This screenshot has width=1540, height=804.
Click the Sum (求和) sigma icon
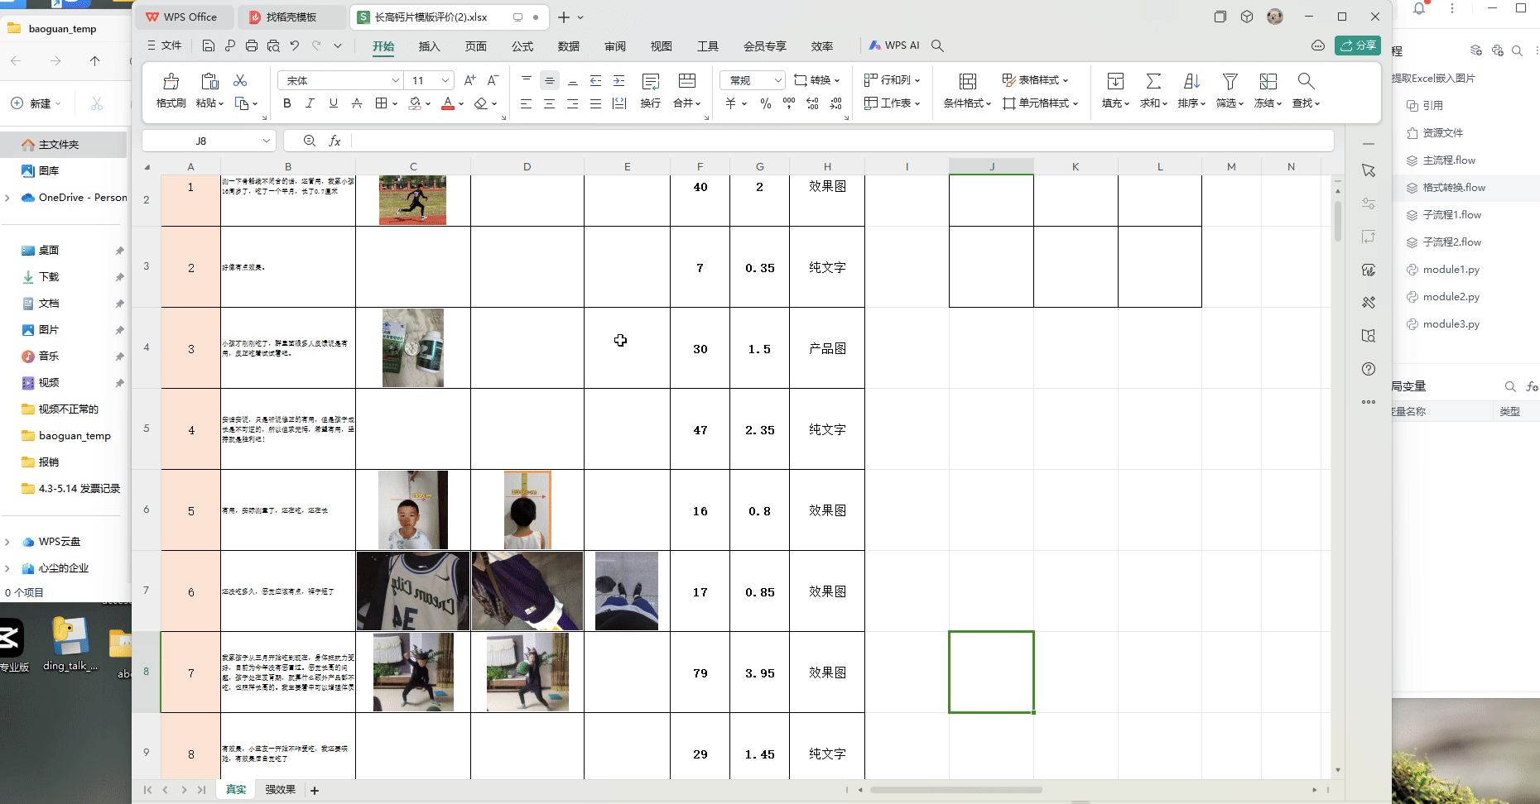[1153, 81]
